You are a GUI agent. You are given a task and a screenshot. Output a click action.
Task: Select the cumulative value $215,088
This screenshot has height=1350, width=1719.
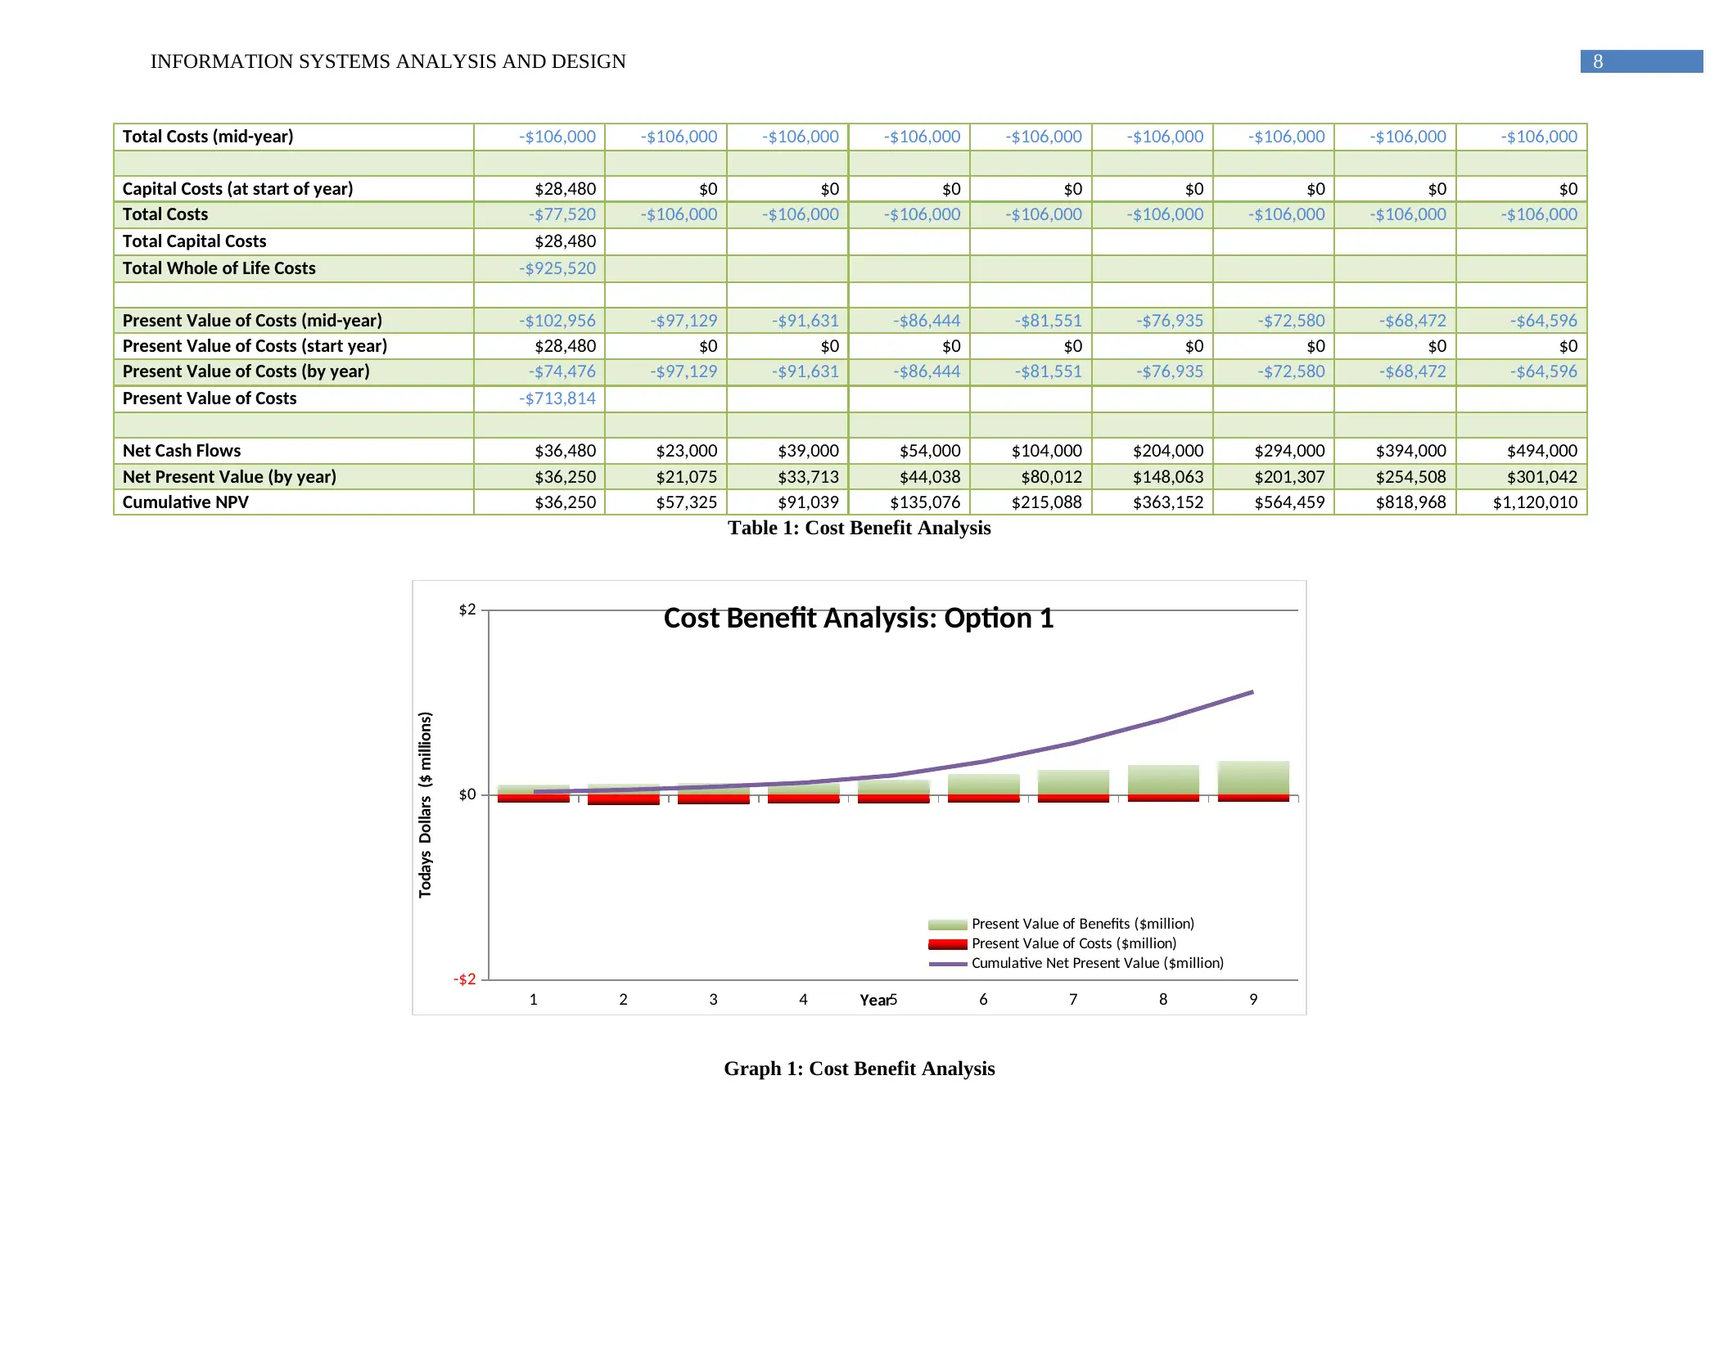coord(1047,502)
